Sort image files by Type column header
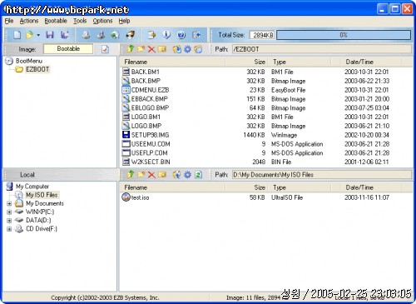 point(300,62)
